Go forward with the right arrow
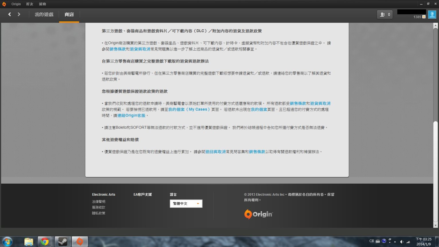This screenshot has height=247, width=439. [x=19, y=14]
